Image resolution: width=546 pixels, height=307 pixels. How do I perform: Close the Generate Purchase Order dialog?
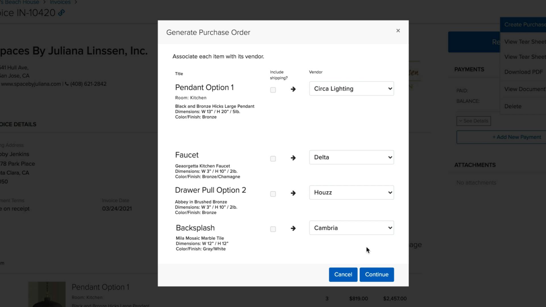click(x=398, y=31)
